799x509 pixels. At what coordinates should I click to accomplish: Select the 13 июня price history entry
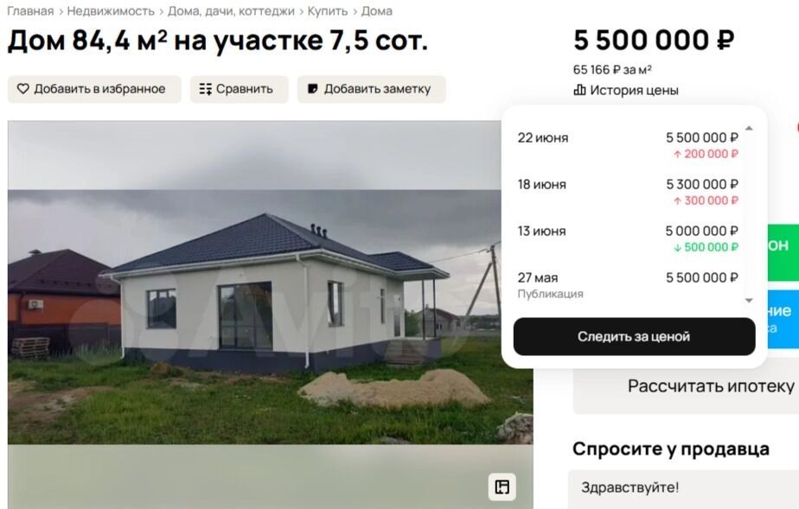(628, 239)
